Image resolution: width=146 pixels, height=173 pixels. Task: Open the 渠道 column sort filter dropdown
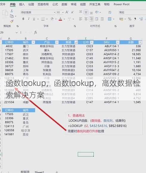pos(76,42)
